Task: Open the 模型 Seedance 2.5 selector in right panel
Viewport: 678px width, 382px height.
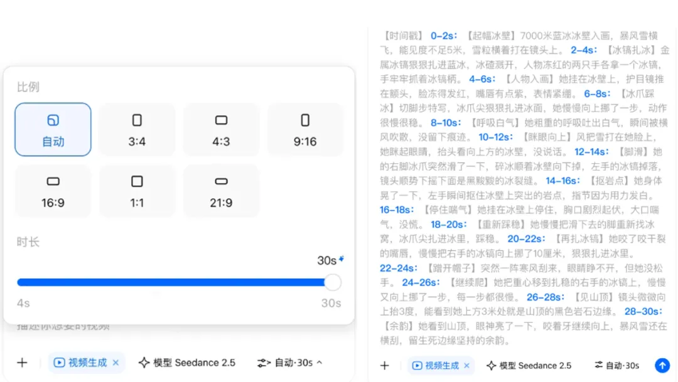Action: click(x=529, y=366)
